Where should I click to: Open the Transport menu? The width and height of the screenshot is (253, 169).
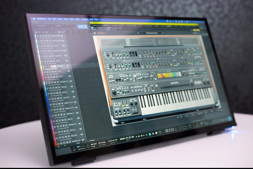pos(85,19)
